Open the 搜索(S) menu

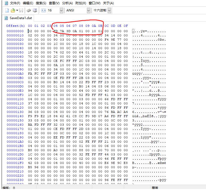41,3
